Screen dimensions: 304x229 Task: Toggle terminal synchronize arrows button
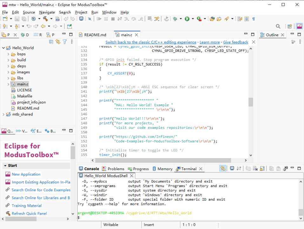tap(223, 168)
